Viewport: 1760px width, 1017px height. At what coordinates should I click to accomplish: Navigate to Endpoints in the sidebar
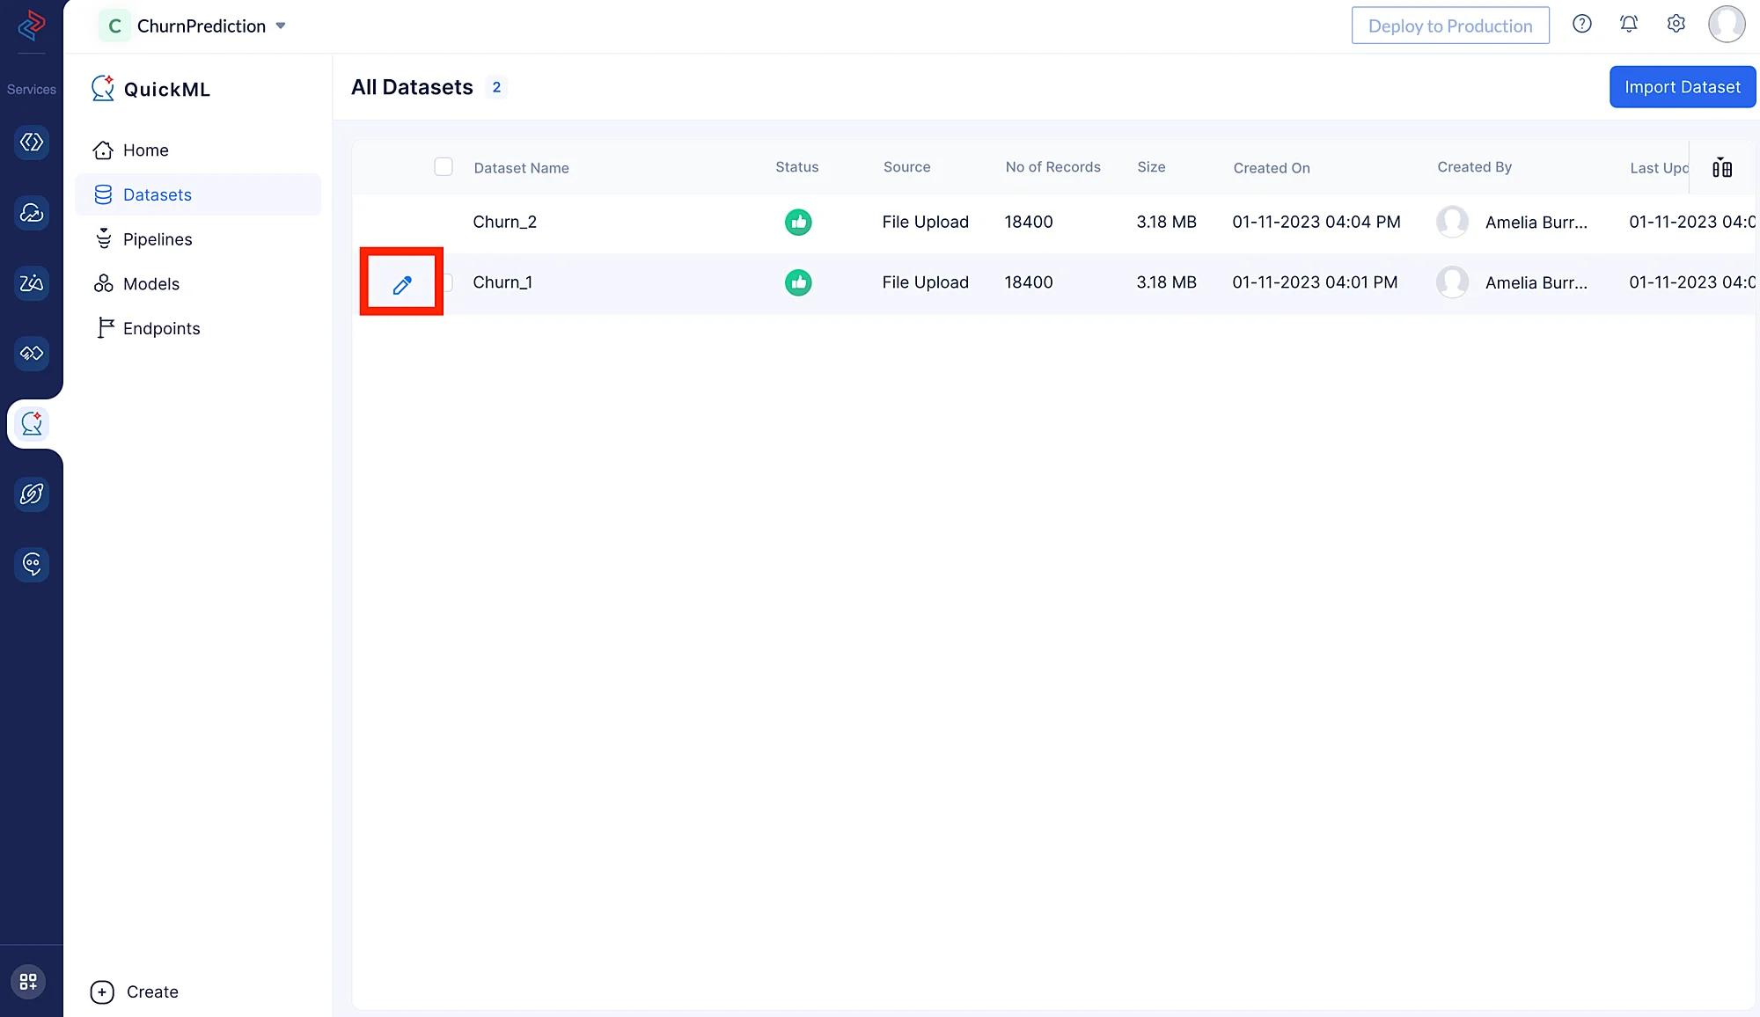click(x=162, y=328)
